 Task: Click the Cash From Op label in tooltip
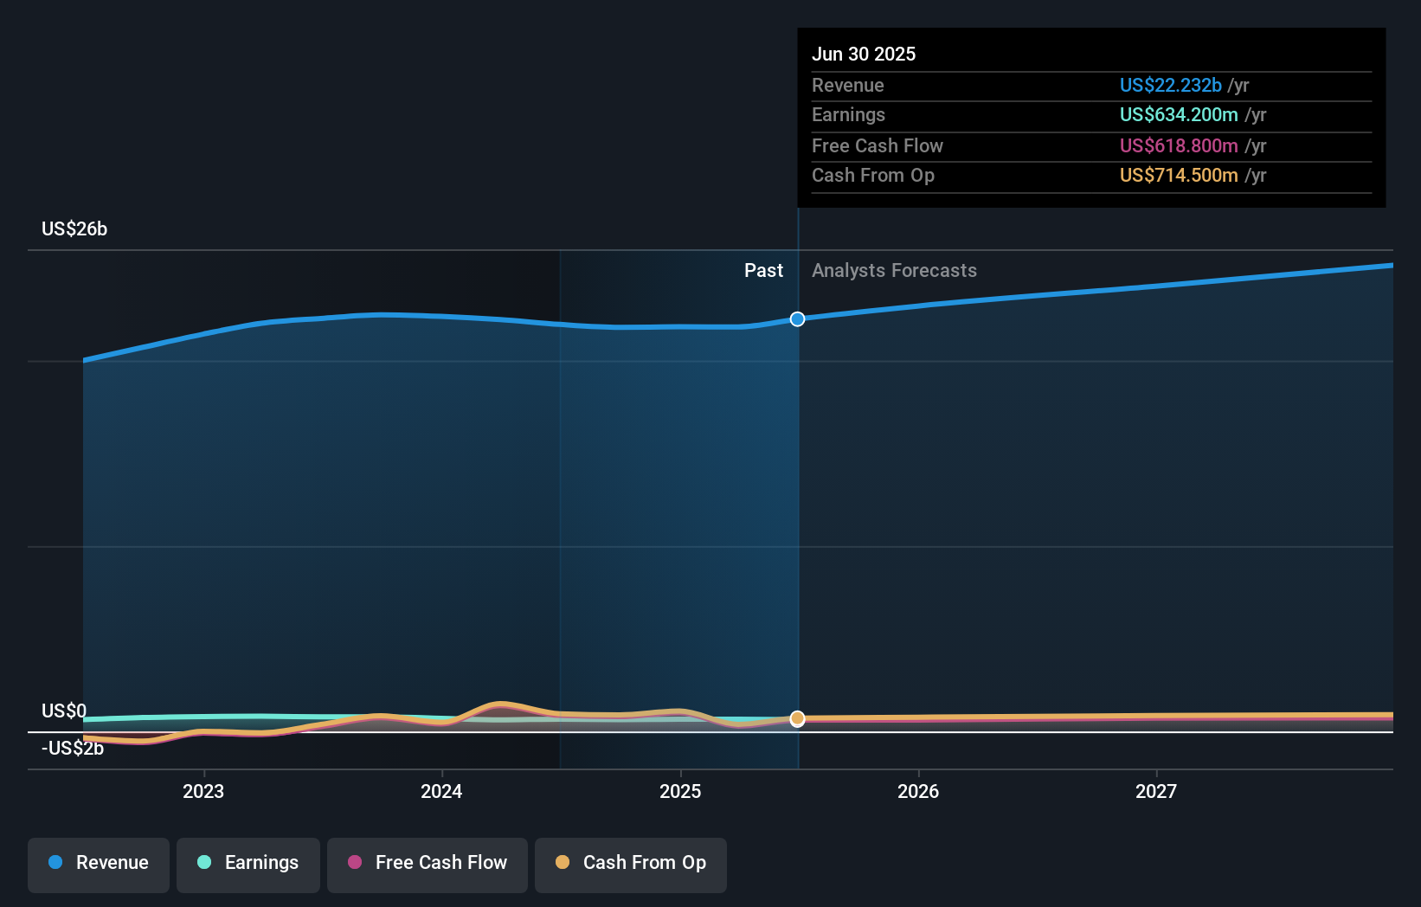tap(873, 175)
